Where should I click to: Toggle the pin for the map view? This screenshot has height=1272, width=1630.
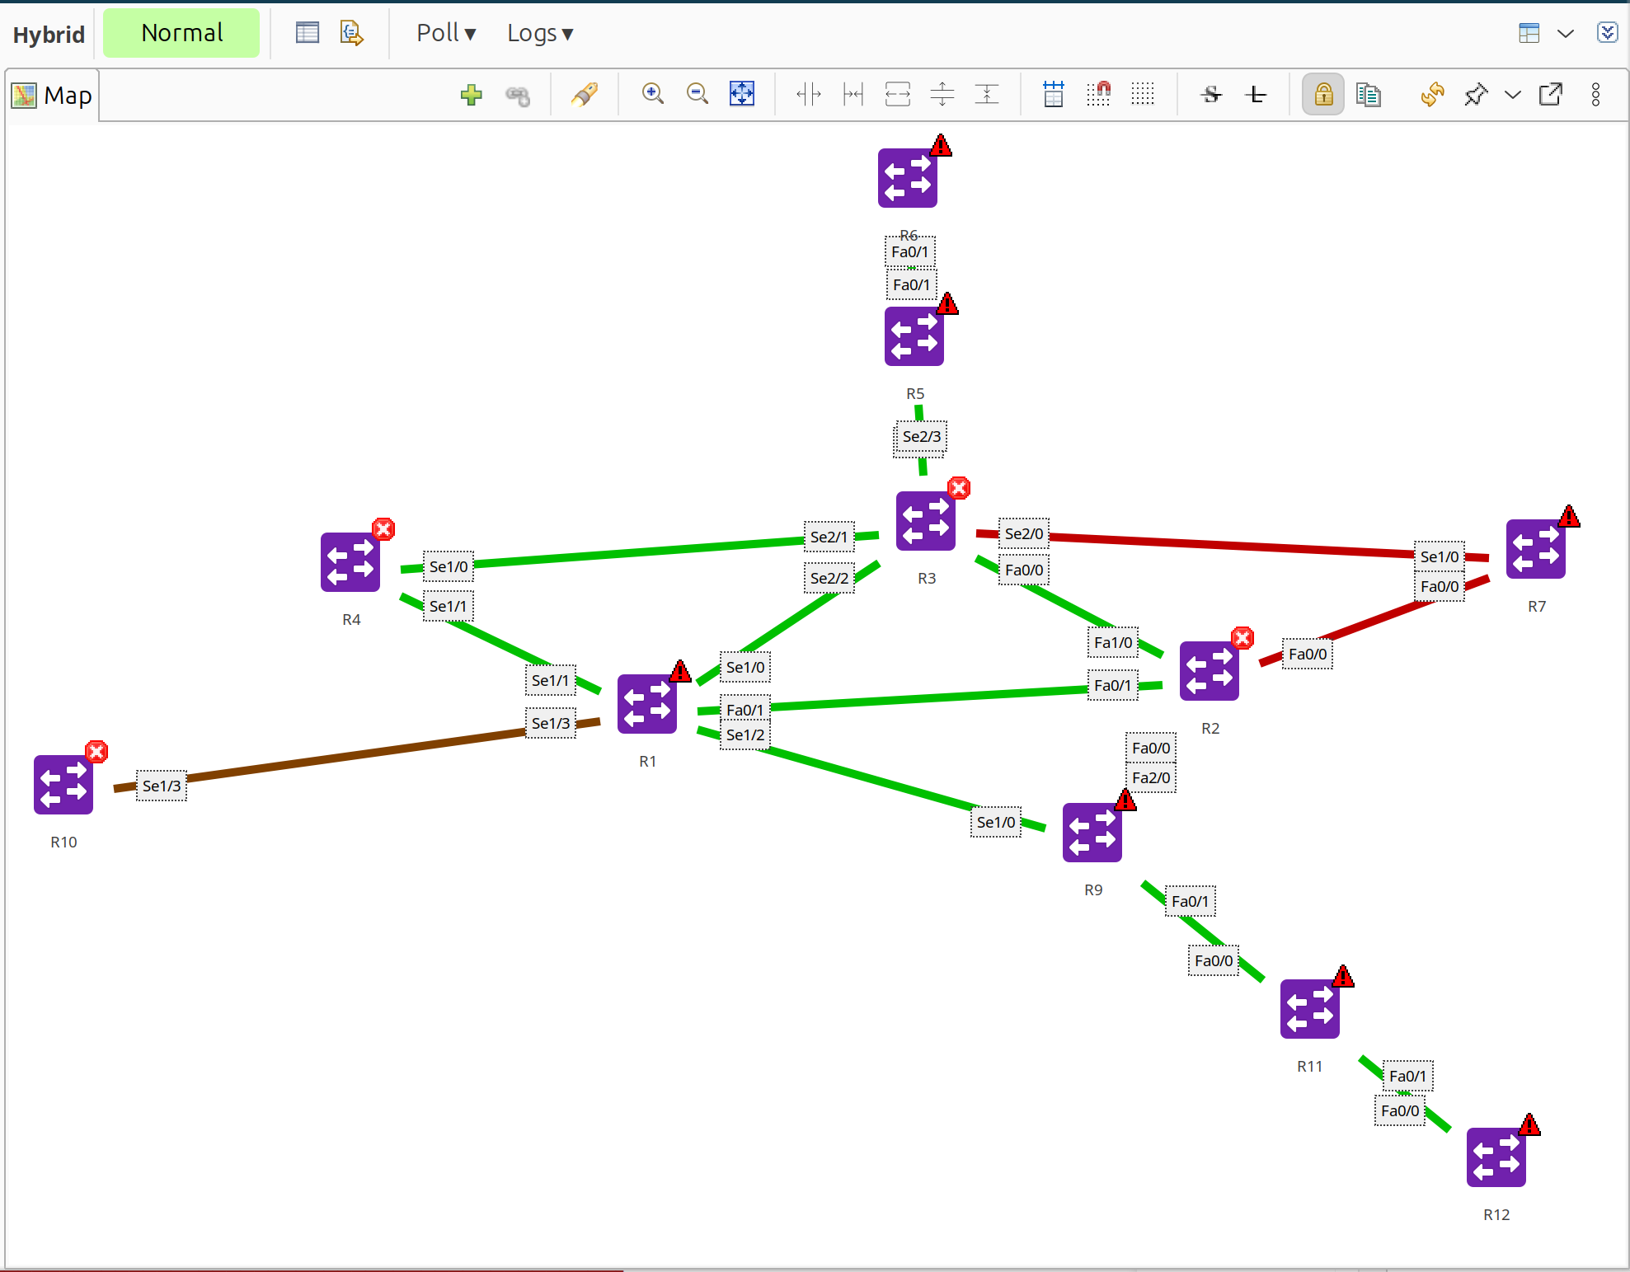point(1476,95)
